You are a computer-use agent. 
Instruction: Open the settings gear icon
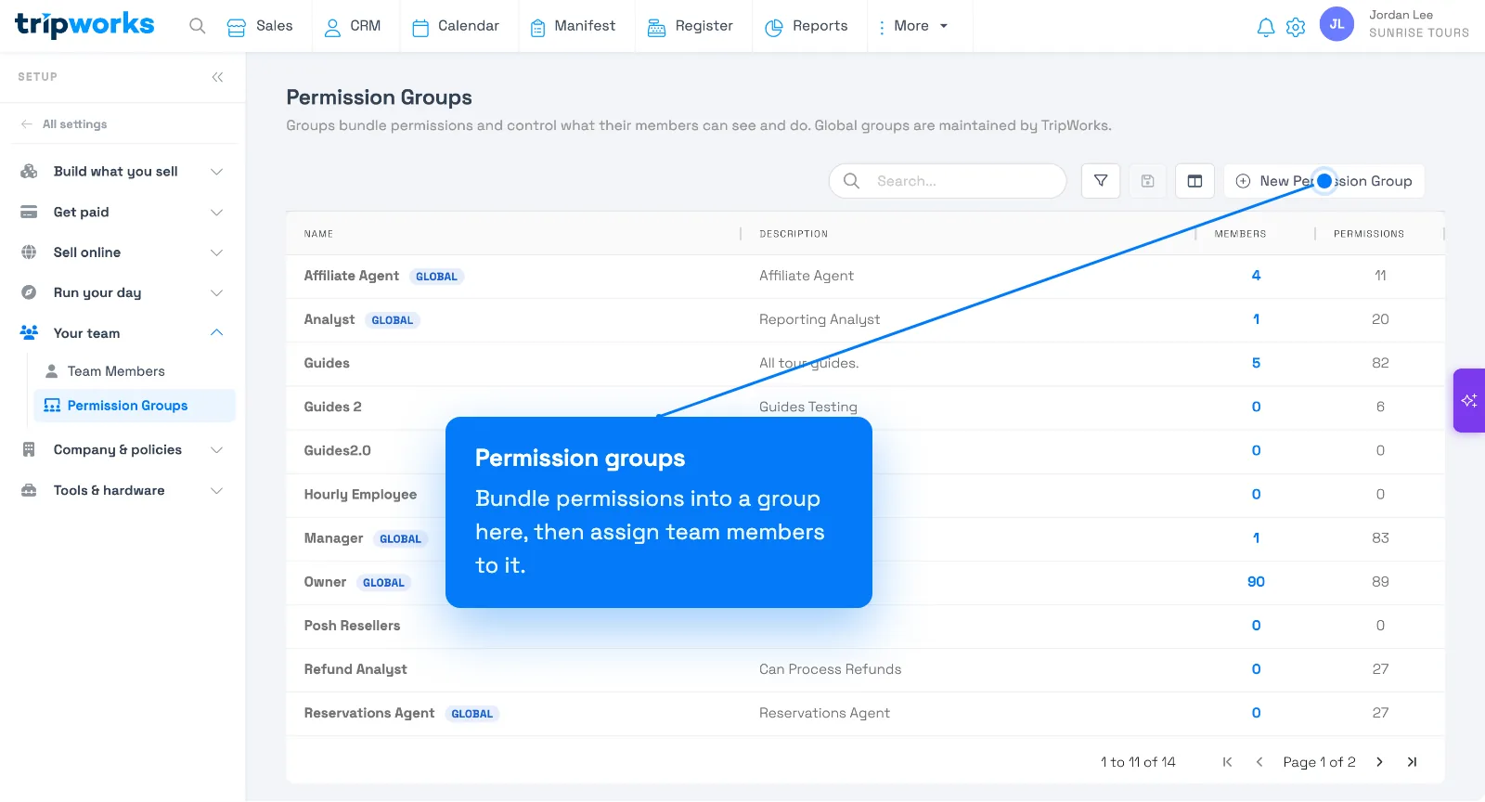(x=1296, y=27)
